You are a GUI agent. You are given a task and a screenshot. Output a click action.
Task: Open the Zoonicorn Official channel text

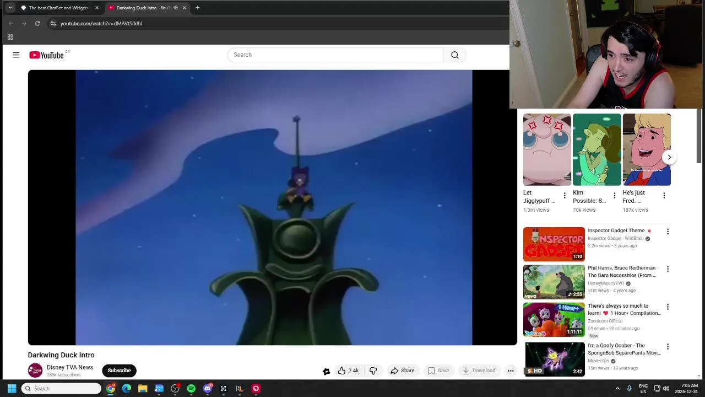pyautogui.click(x=605, y=321)
